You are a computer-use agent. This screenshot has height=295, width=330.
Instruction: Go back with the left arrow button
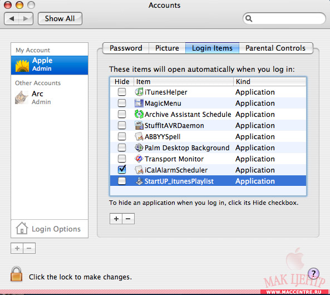click(x=11, y=18)
